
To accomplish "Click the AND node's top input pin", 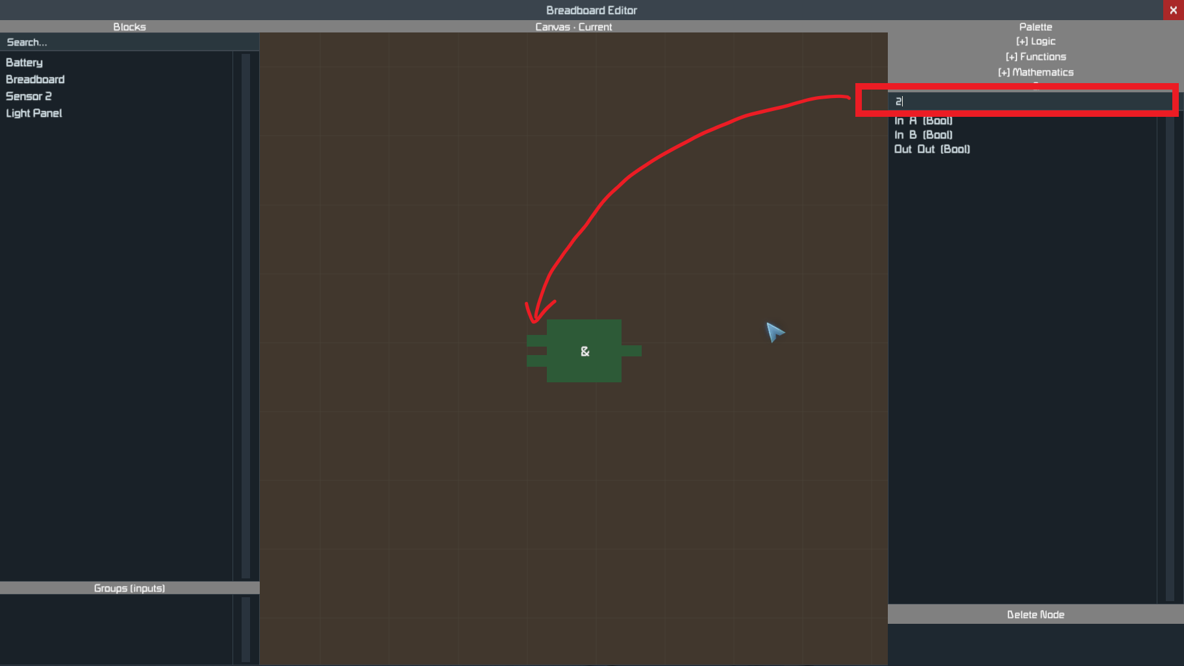I will point(536,340).
